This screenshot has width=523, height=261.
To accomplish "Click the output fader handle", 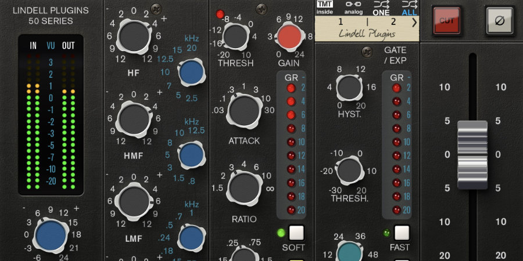I will [x=472, y=155].
